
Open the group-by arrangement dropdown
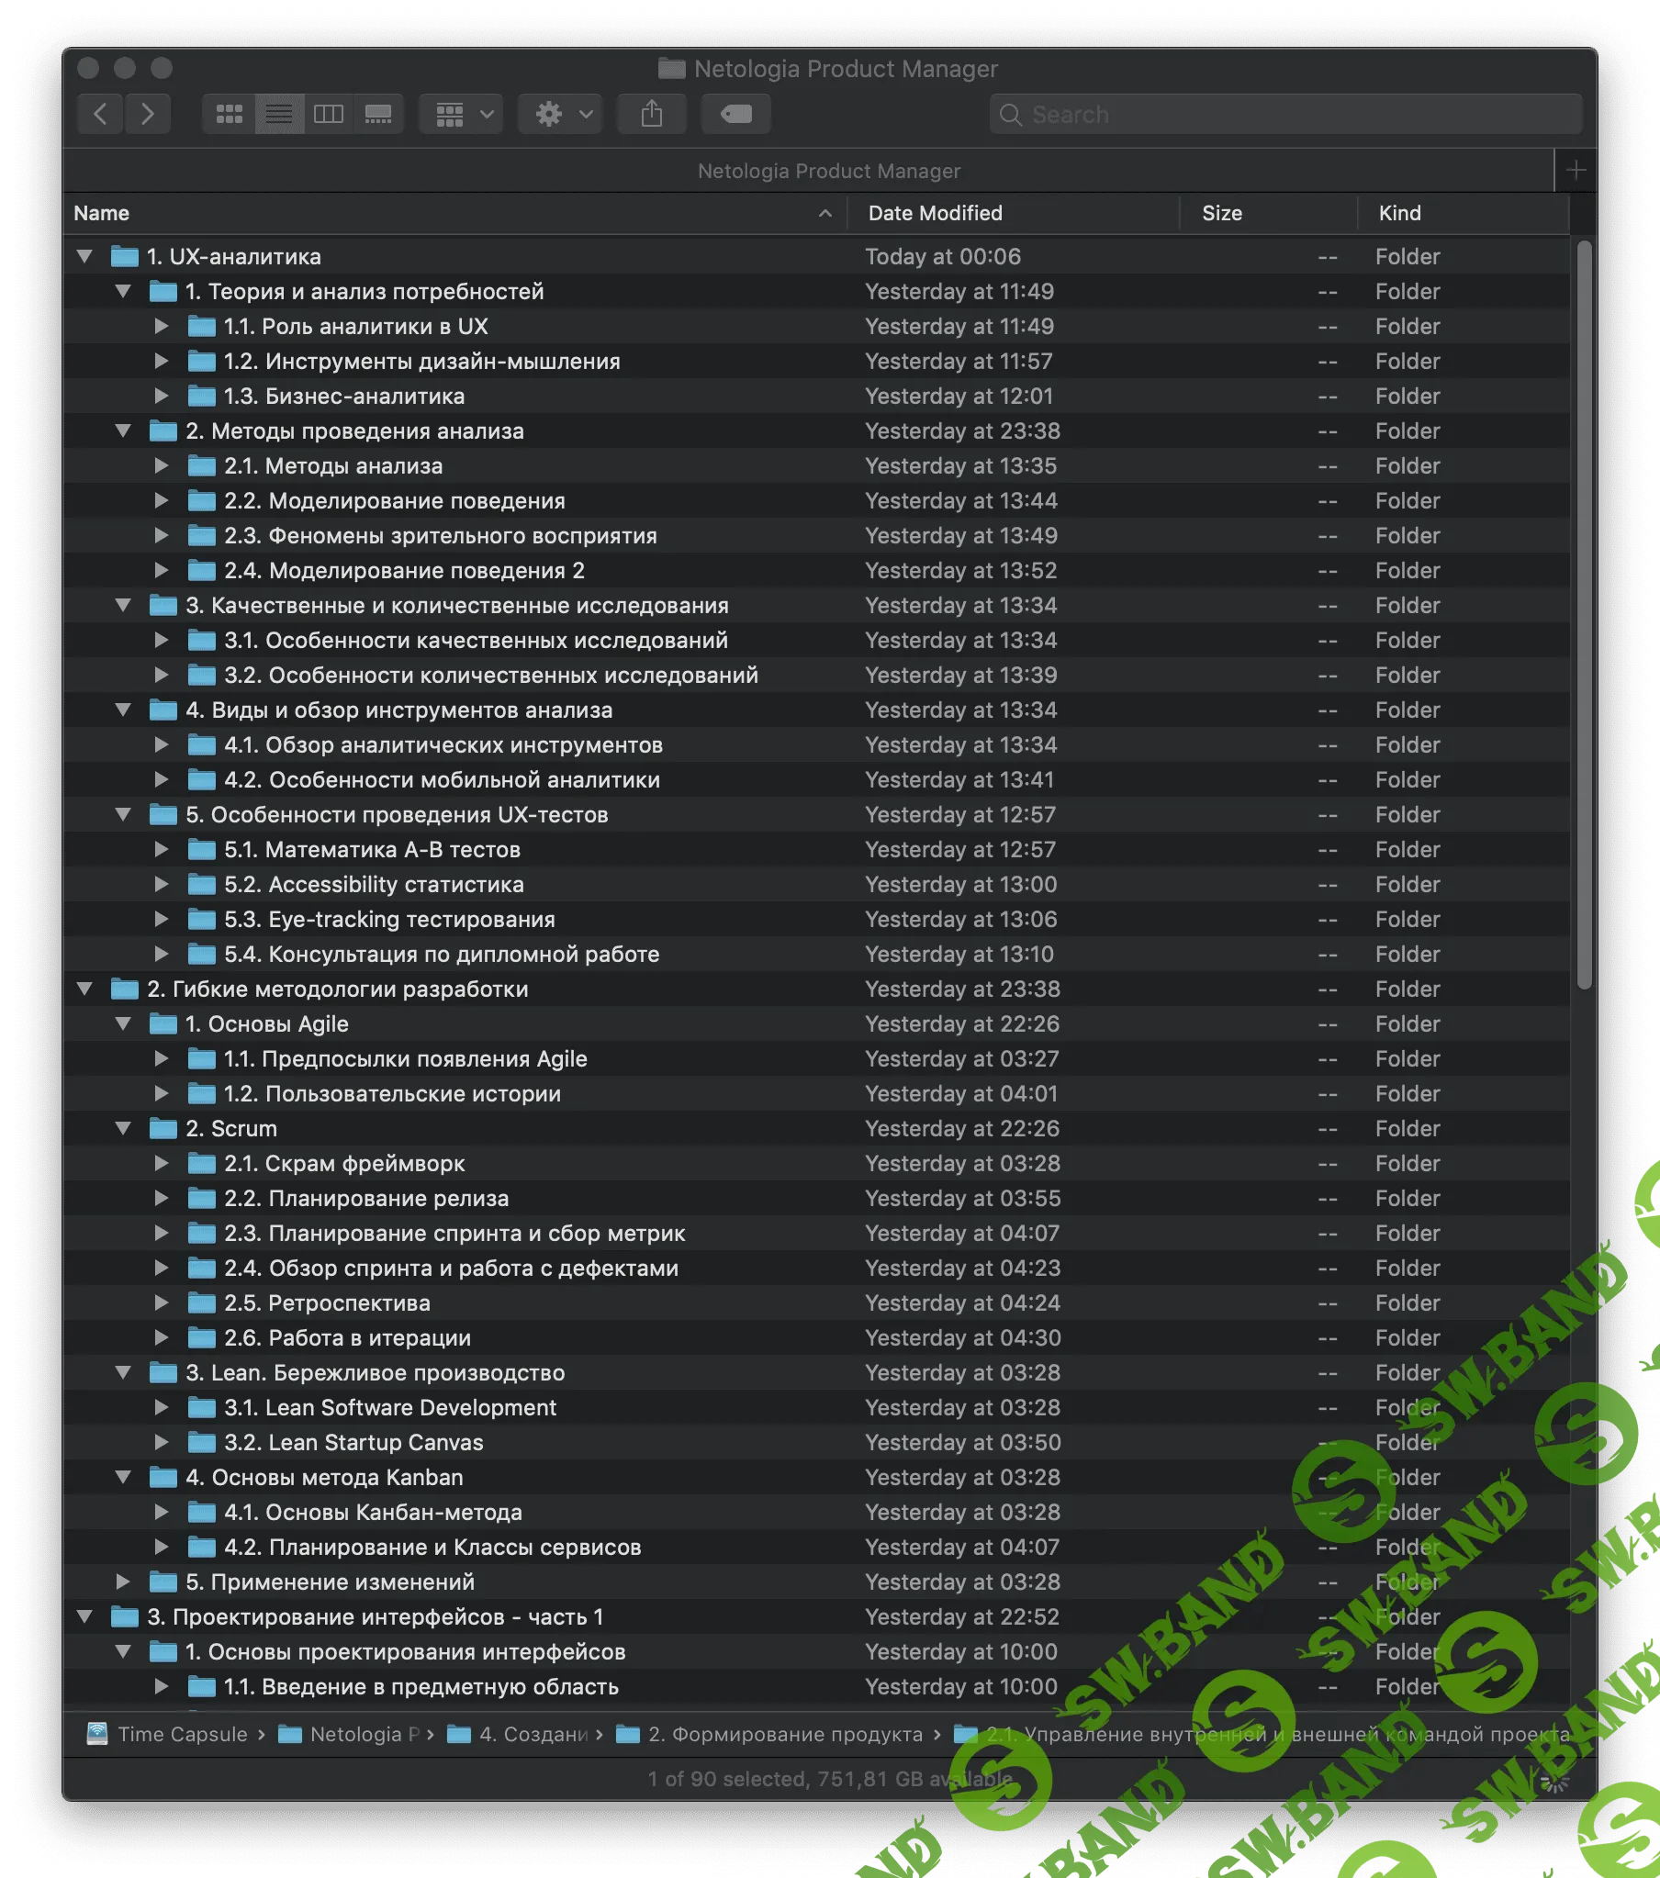pyautogui.click(x=462, y=114)
